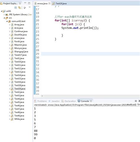Maximize the Project Explorer panel
140x142 pixels.
pyautogui.click(x=29, y=3)
